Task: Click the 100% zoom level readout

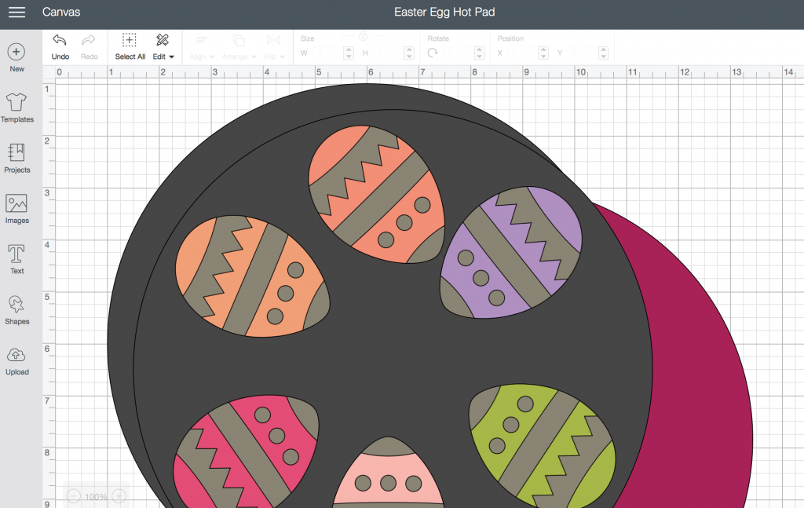Action: [x=96, y=497]
